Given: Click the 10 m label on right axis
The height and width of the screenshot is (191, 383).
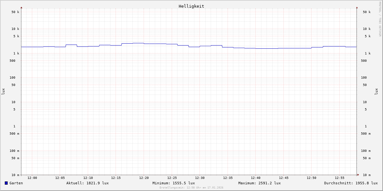Looking at the screenshot, I should (x=367, y=175).
